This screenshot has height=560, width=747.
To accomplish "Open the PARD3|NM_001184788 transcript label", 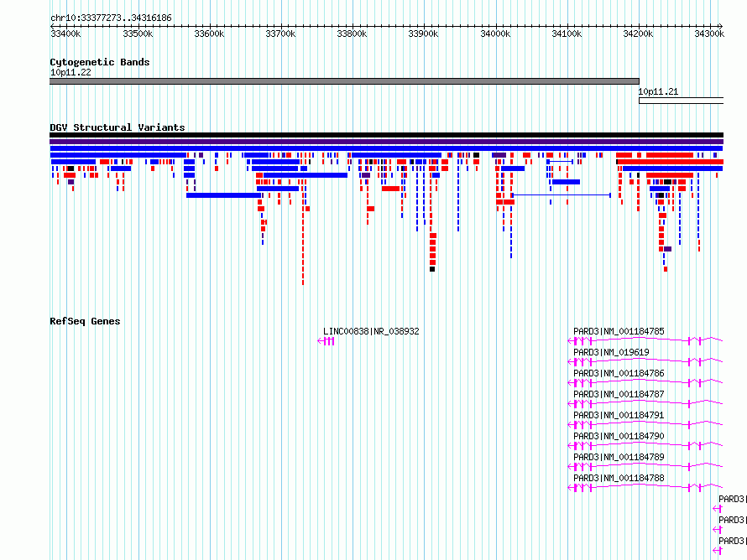I will tap(619, 478).
